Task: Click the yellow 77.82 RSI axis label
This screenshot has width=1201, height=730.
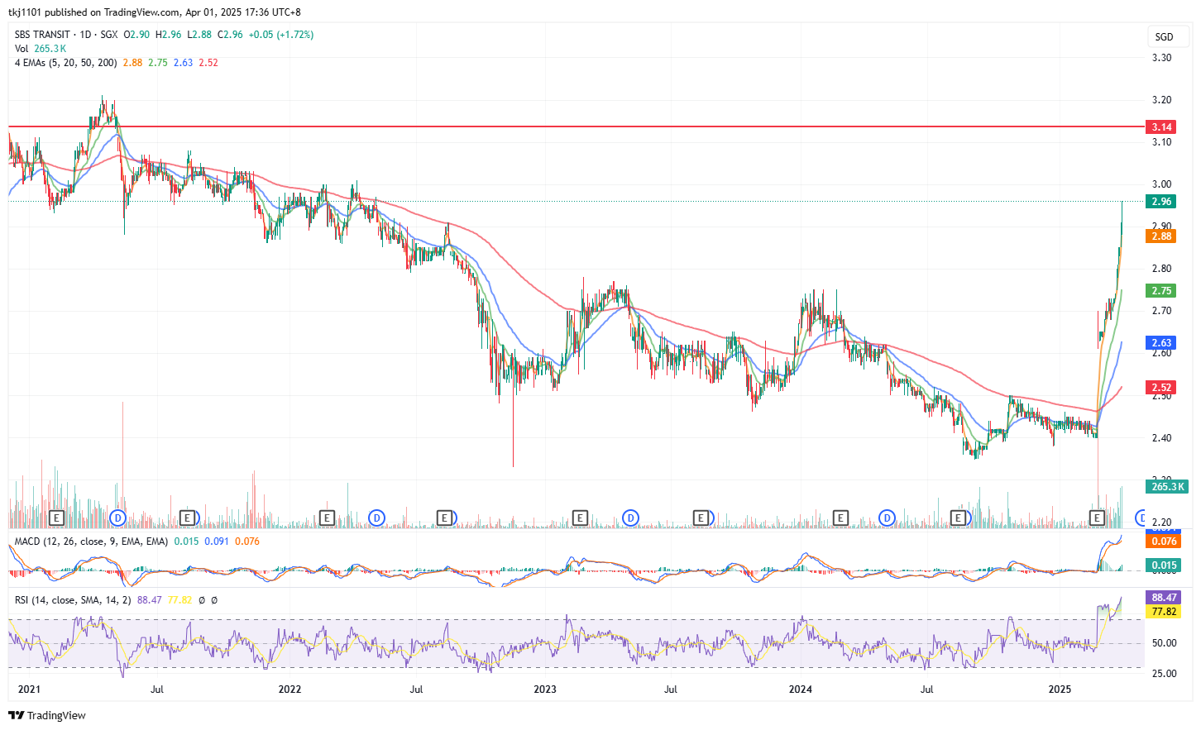Action: coord(1164,612)
